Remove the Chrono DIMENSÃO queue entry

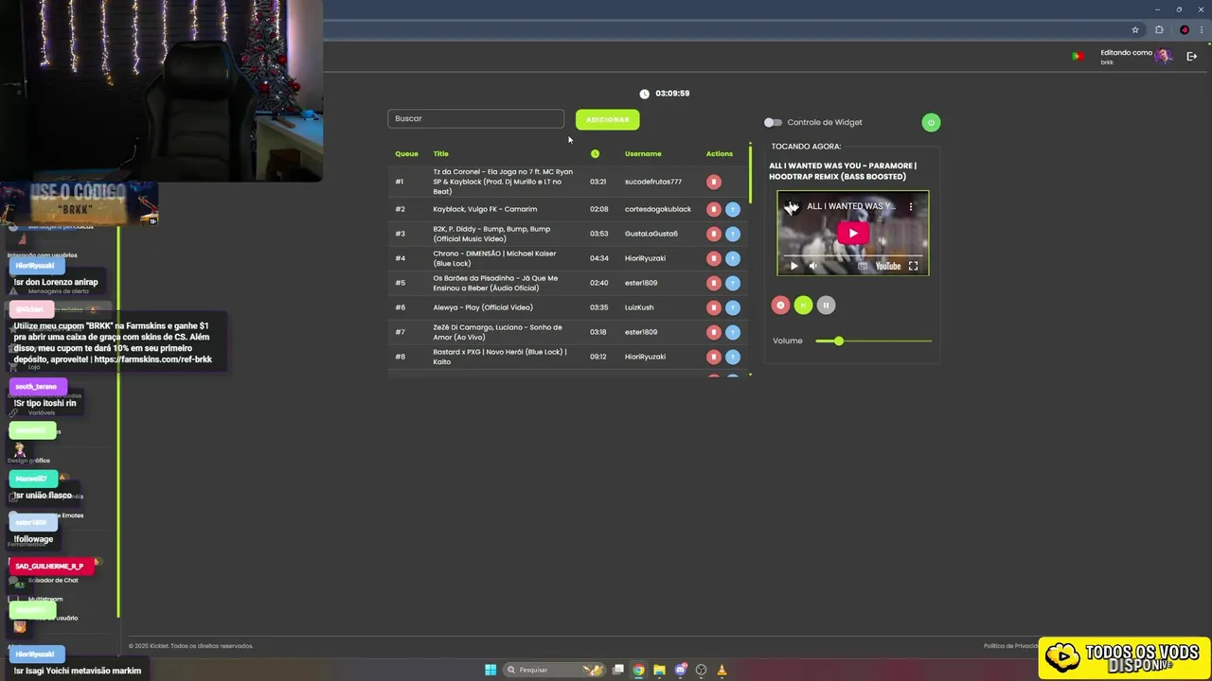714,258
